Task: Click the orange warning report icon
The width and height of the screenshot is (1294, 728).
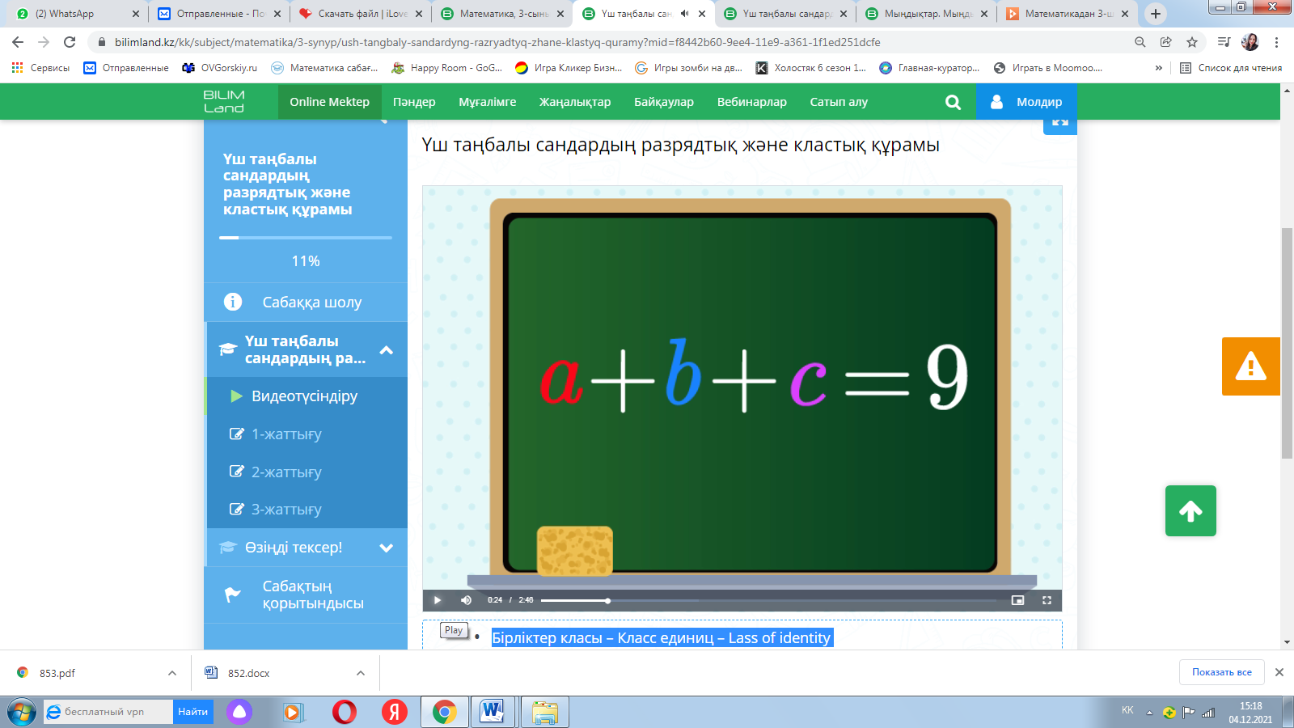Action: point(1251,366)
